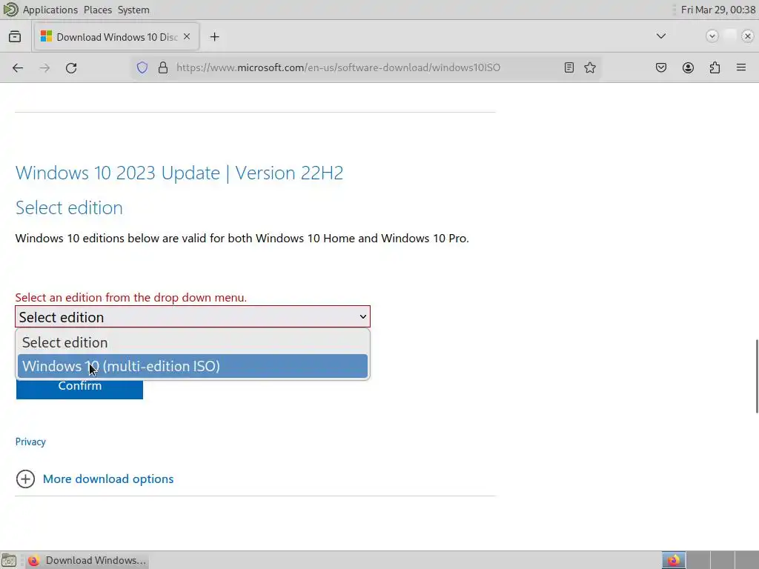This screenshot has height=569, width=759.
Task: Open the Privacy link
Action: coord(30,442)
